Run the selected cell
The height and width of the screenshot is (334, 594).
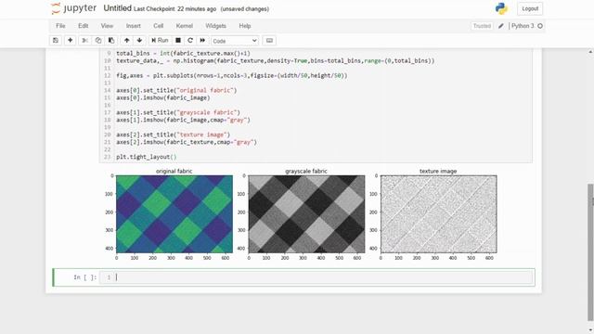pos(160,41)
